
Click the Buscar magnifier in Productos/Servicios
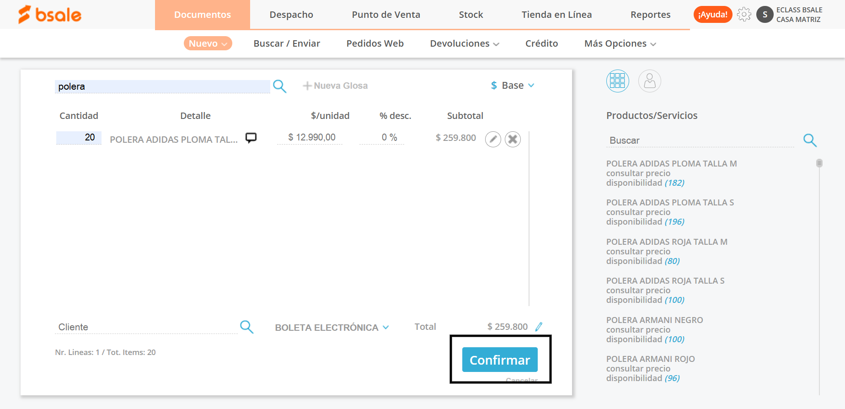tap(810, 140)
